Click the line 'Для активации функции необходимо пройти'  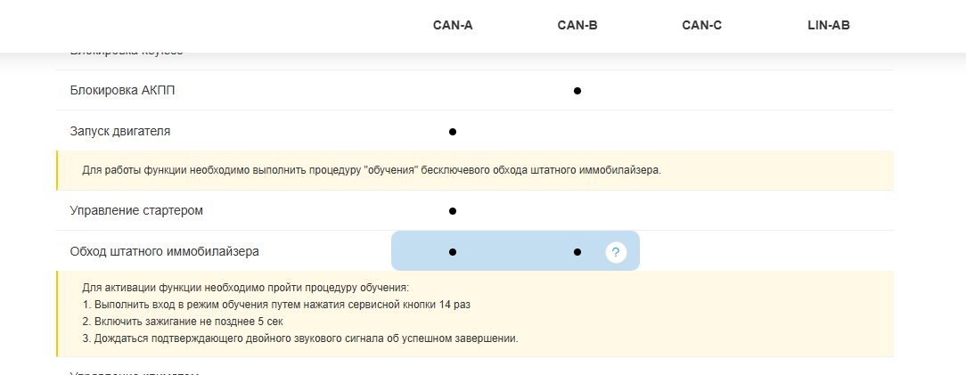click(245, 288)
